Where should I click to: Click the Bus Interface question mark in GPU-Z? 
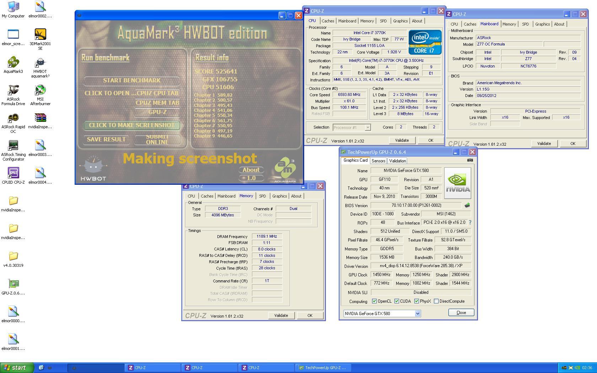tap(470, 222)
